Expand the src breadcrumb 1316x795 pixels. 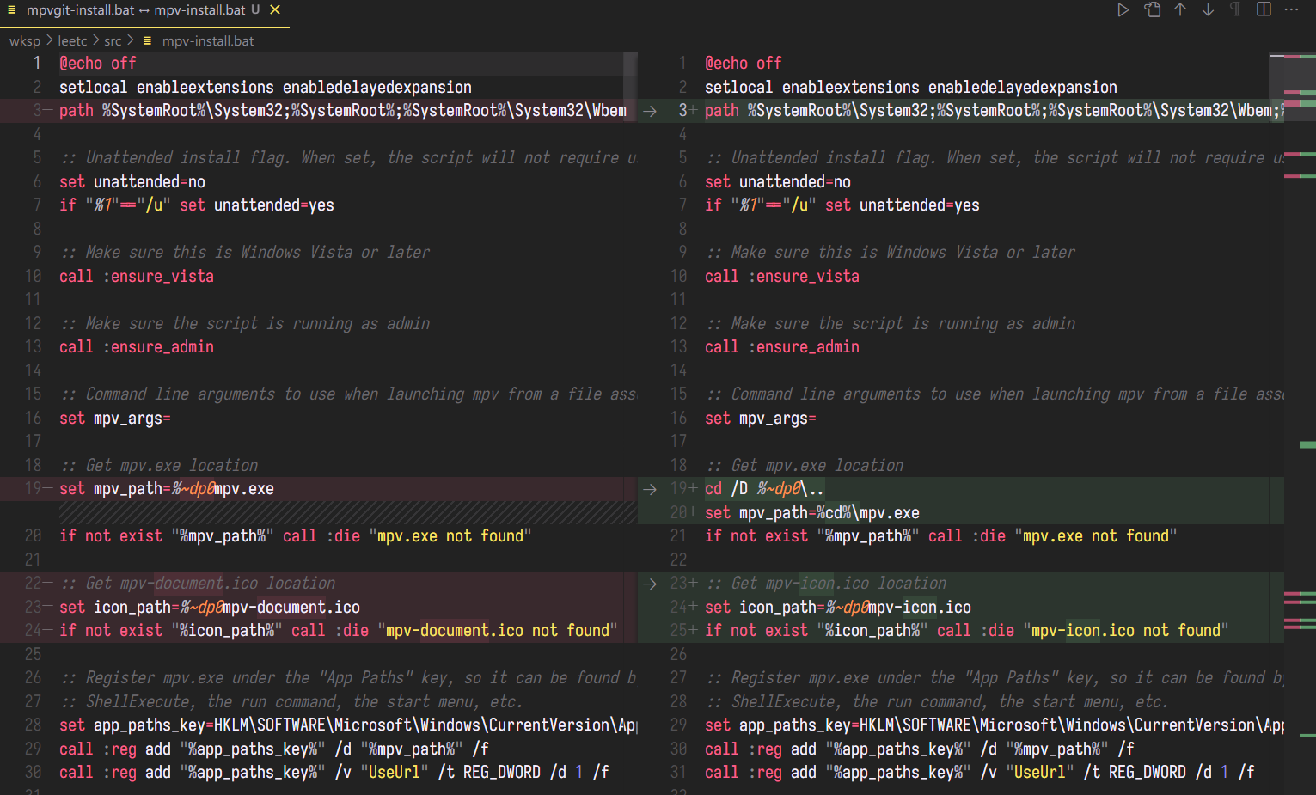112,40
